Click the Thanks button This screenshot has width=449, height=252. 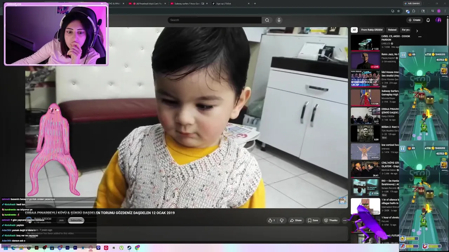tap(331, 220)
